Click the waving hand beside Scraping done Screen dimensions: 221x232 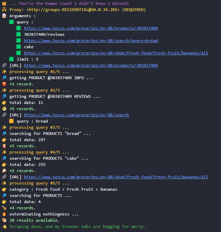click(4, 226)
